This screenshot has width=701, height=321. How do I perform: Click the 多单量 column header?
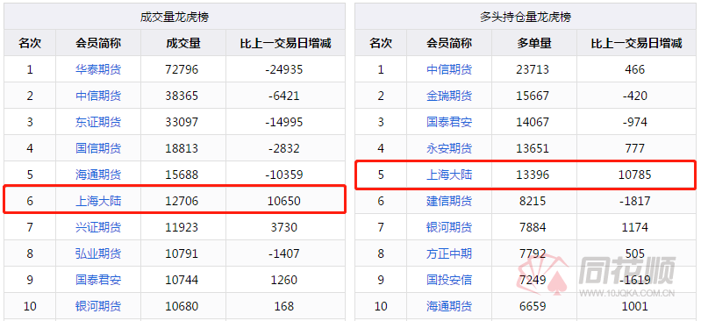click(533, 43)
